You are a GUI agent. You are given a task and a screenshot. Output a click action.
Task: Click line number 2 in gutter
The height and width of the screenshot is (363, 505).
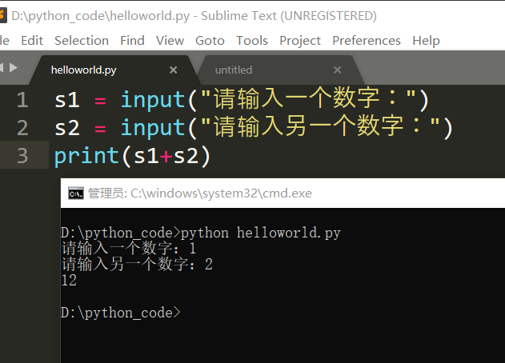pos(22,128)
